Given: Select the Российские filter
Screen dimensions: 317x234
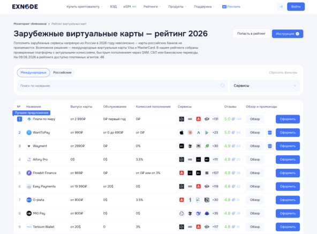Looking at the screenshot, I should pyautogui.click(x=62, y=73).
